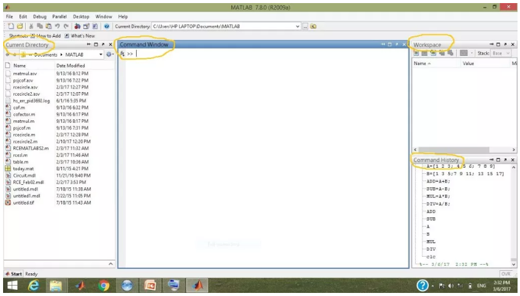Sort Workspace by Value column
Screen dimensions: 520x296
(x=468, y=63)
